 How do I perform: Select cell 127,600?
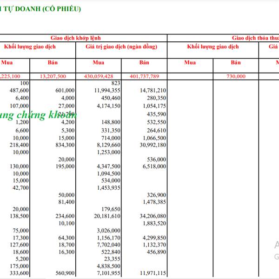[19, 245]
